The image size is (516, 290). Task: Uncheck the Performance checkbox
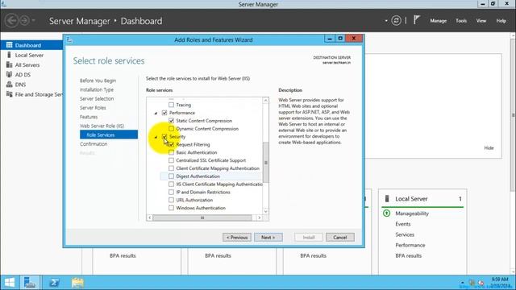[x=164, y=113]
